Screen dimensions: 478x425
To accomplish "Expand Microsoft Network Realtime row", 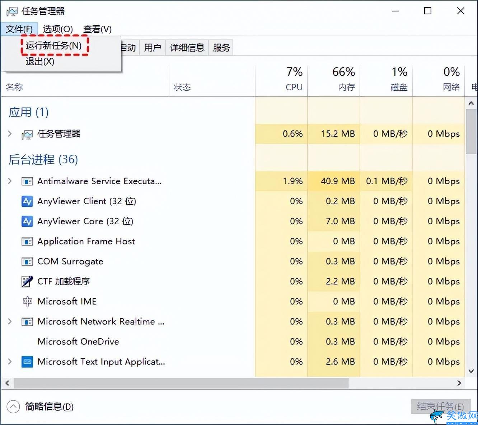I will 10,322.
